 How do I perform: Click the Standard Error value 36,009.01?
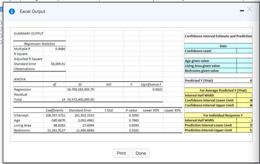(x=58, y=64)
